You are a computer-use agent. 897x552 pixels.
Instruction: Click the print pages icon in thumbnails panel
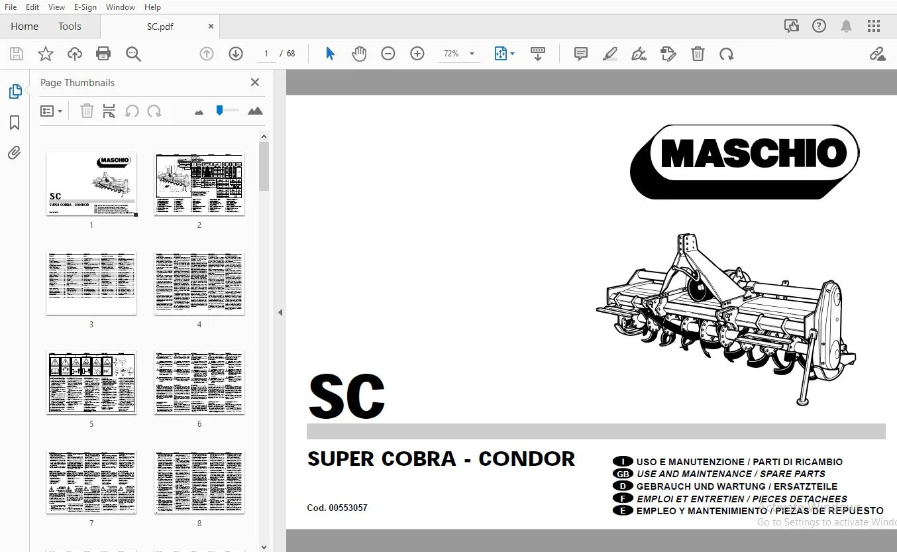click(109, 111)
